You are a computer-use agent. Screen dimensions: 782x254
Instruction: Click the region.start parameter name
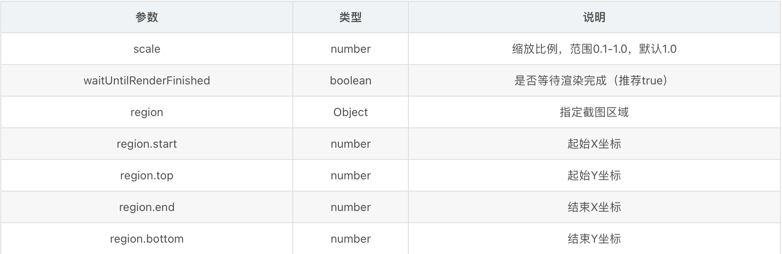click(x=146, y=144)
